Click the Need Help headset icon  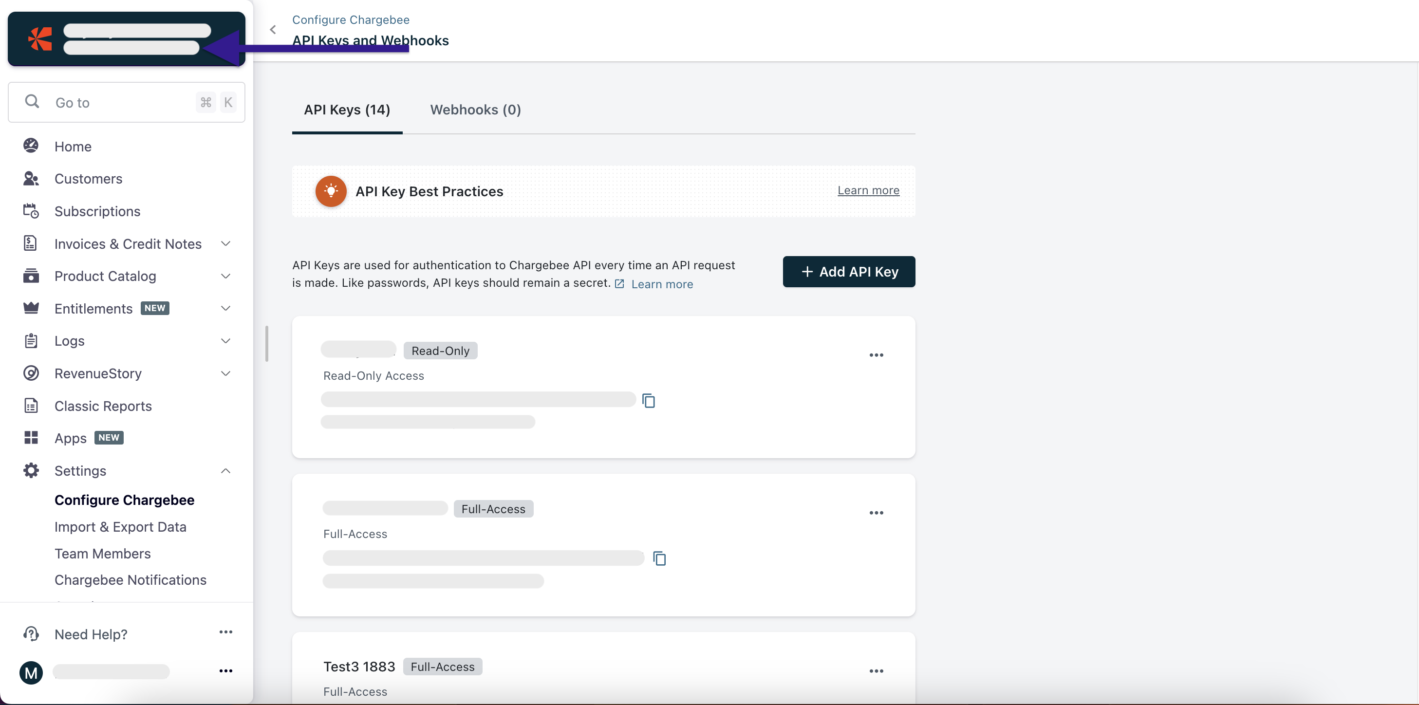point(31,634)
